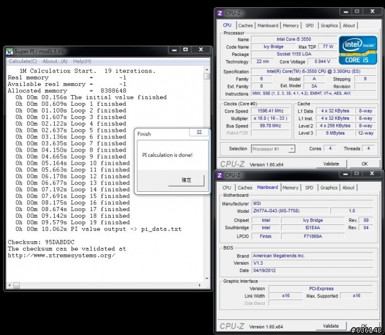385x335 pixels.
Task: Click Super PI vertical scrollbar down arrow
Action: pyautogui.click(x=207, y=278)
